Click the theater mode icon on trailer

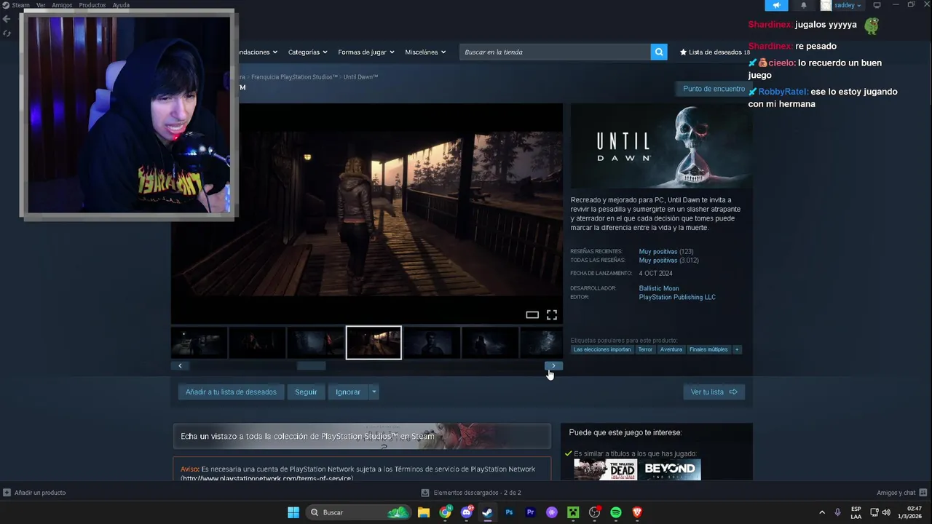point(532,314)
